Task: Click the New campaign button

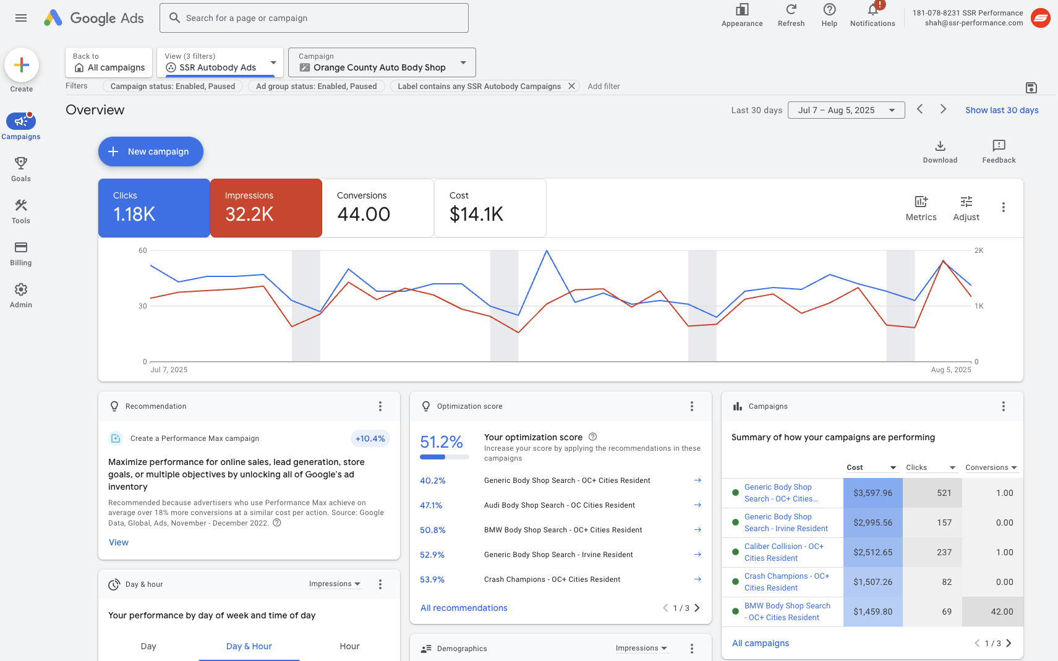Action: point(151,151)
